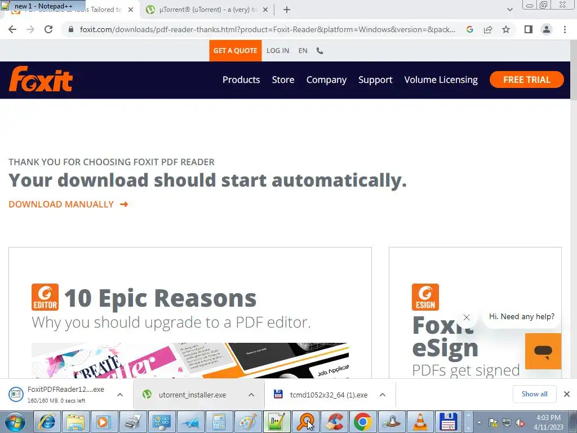The image size is (577, 433).
Task: Open the Company menu
Action: point(326,80)
